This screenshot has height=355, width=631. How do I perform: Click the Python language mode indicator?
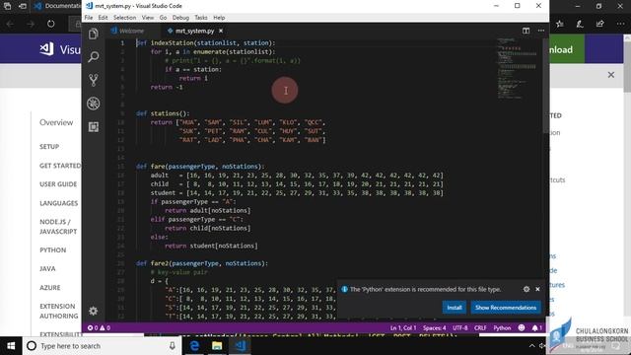pyautogui.click(x=502, y=328)
